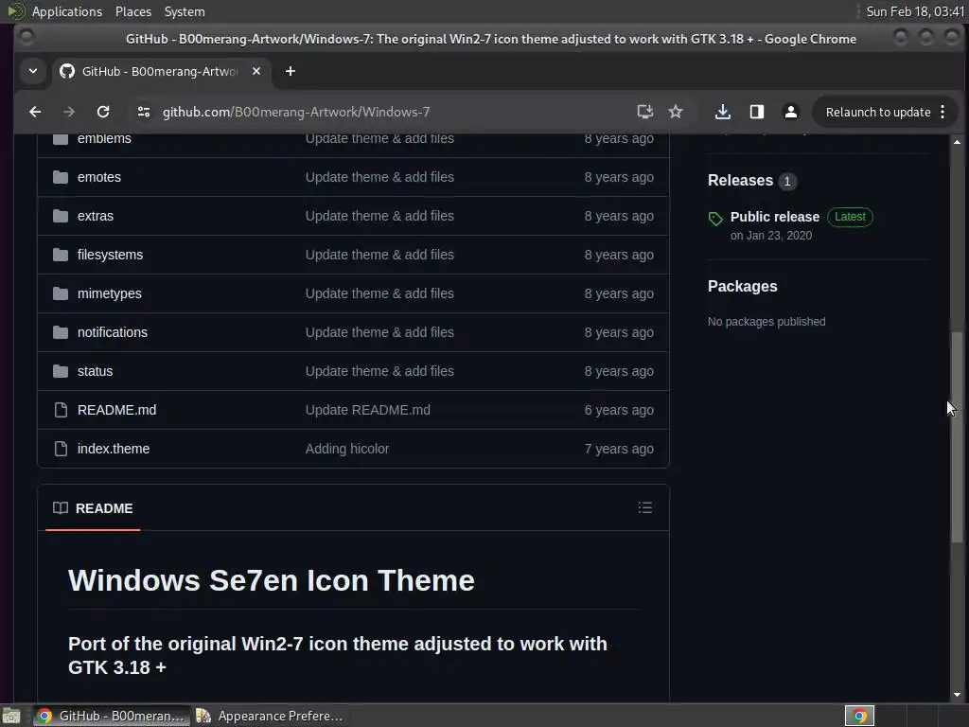The image size is (969, 727).
Task: Click the 'Windows Se7en Icon Theme' heading
Action: 272,580
